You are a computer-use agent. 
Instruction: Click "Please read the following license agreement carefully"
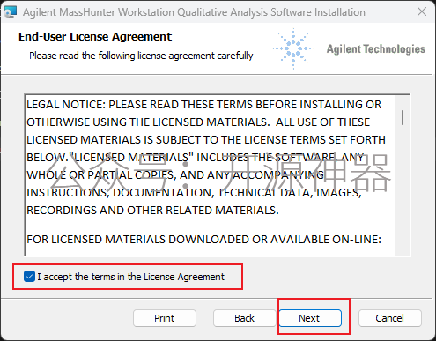click(141, 56)
